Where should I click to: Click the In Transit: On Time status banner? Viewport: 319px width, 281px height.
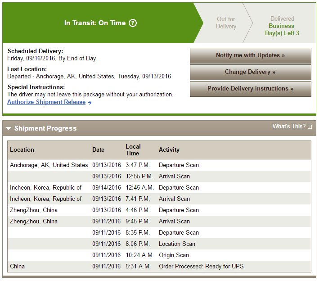(95, 23)
